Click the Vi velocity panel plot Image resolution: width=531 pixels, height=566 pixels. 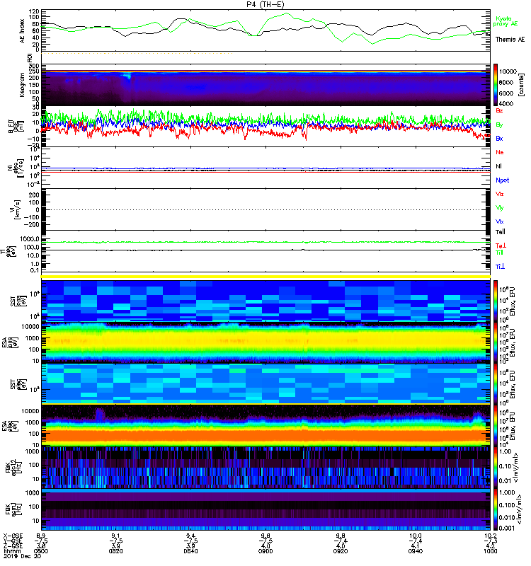coord(265,209)
